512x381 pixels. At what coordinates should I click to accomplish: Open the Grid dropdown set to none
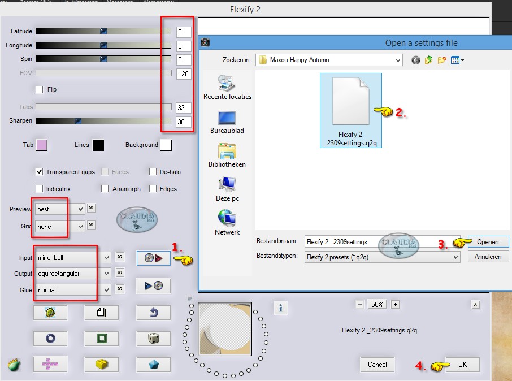60,227
